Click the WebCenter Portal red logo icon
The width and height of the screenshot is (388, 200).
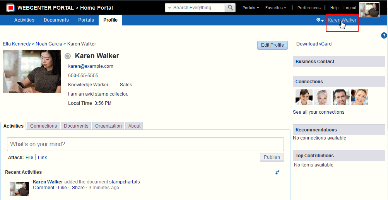coord(10,8)
